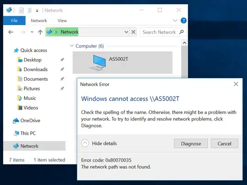Open the File ribbon tab
This screenshot has height=185, width=247.
click(x=14, y=21)
